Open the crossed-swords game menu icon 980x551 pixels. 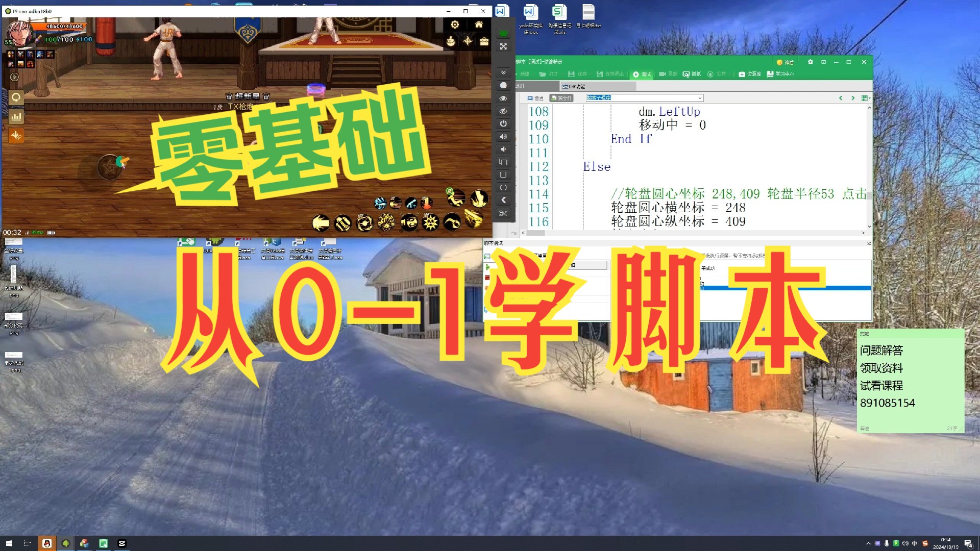coord(468,41)
